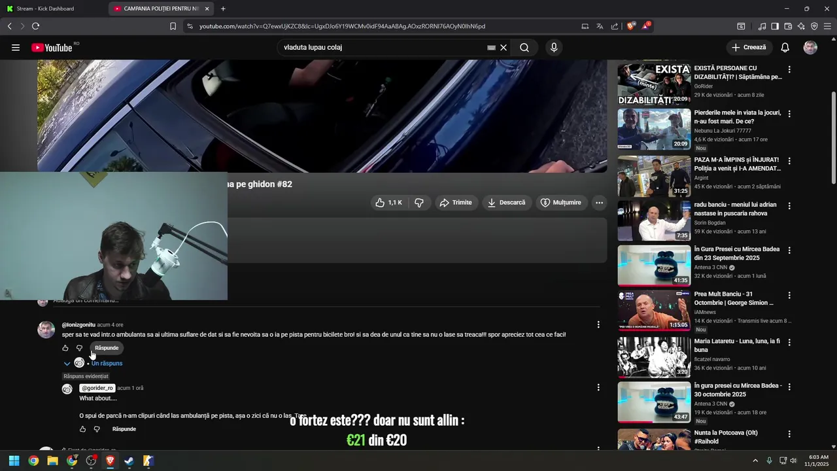Dislike the video
Screen dimensions: 837x471
[x=419, y=203]
